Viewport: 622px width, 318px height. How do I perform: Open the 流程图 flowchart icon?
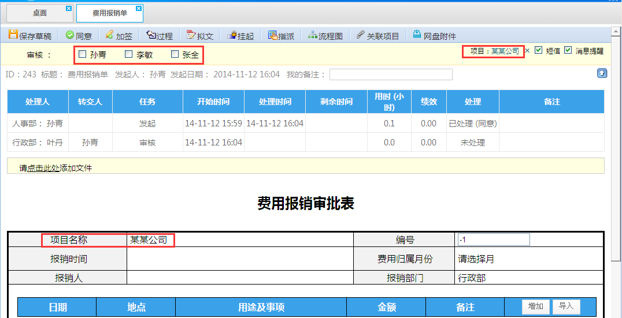tap(313, 35)
